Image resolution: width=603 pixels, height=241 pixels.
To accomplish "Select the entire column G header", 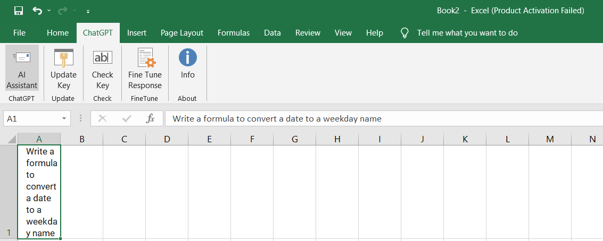I will click(x=294, y=139).
